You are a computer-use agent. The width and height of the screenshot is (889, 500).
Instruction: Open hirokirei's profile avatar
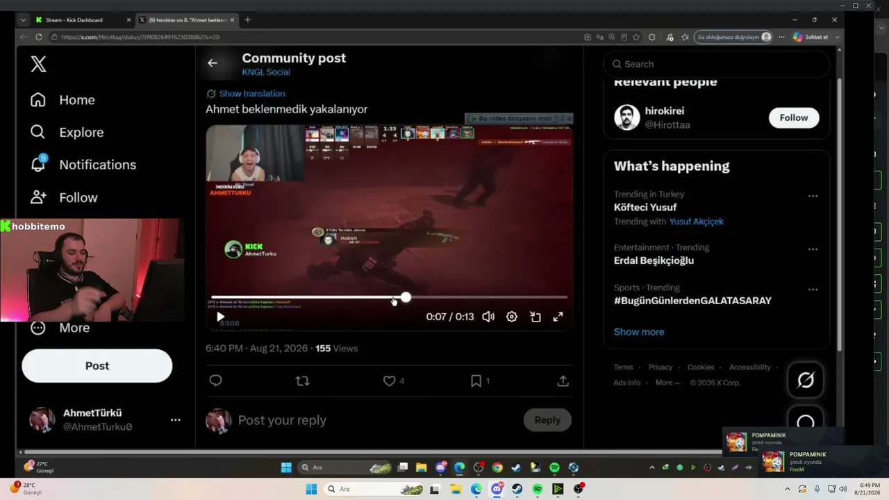[x=627, y=117]
